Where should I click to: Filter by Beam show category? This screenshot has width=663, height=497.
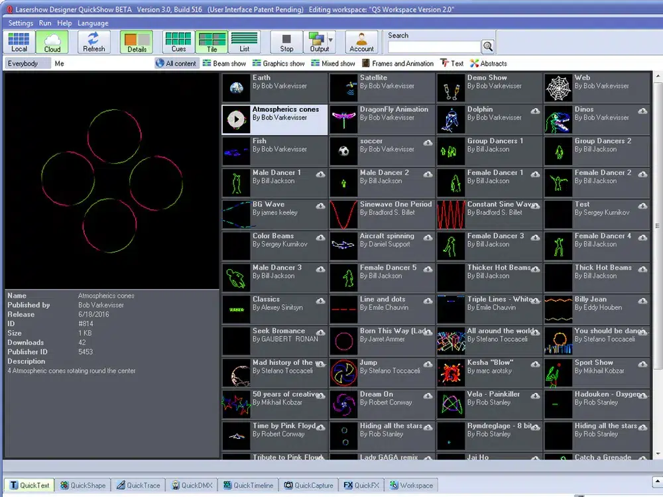pyautogui.click(x=224, y=64)
